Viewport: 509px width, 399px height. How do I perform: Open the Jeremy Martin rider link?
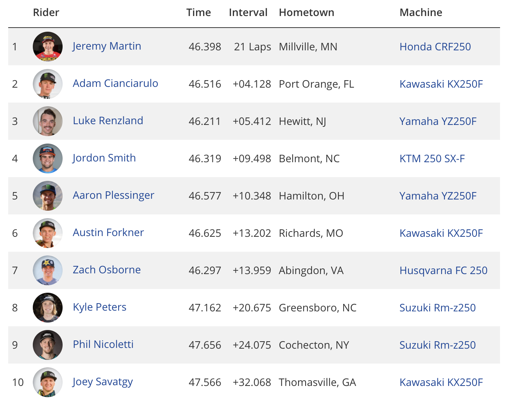pos(107,46)
